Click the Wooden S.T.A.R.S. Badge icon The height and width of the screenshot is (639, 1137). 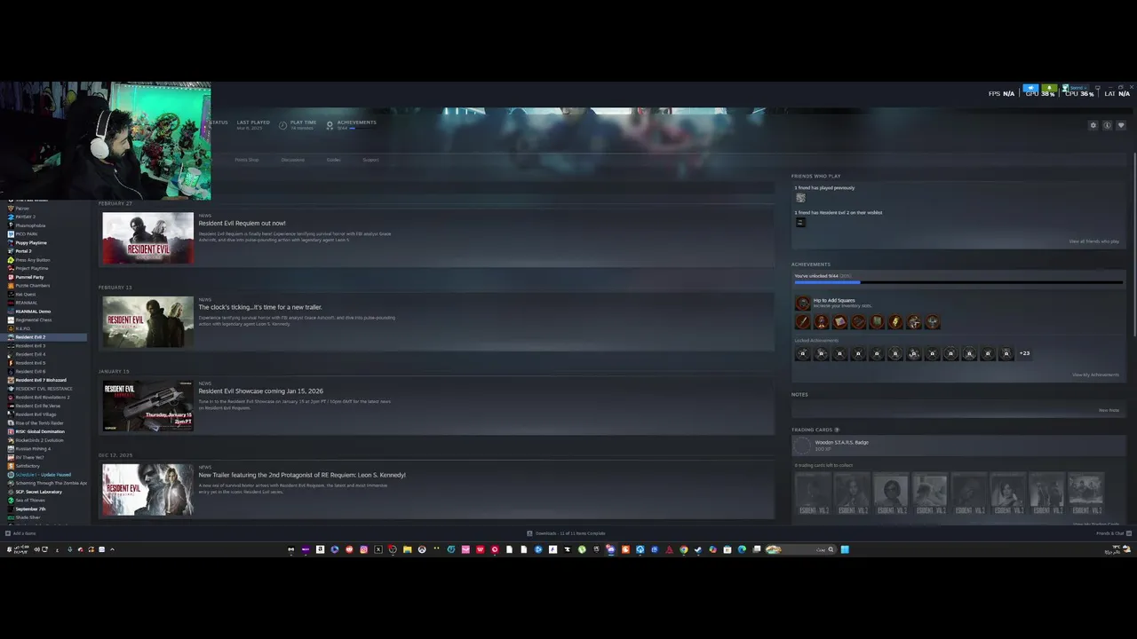tap(803, 445)
